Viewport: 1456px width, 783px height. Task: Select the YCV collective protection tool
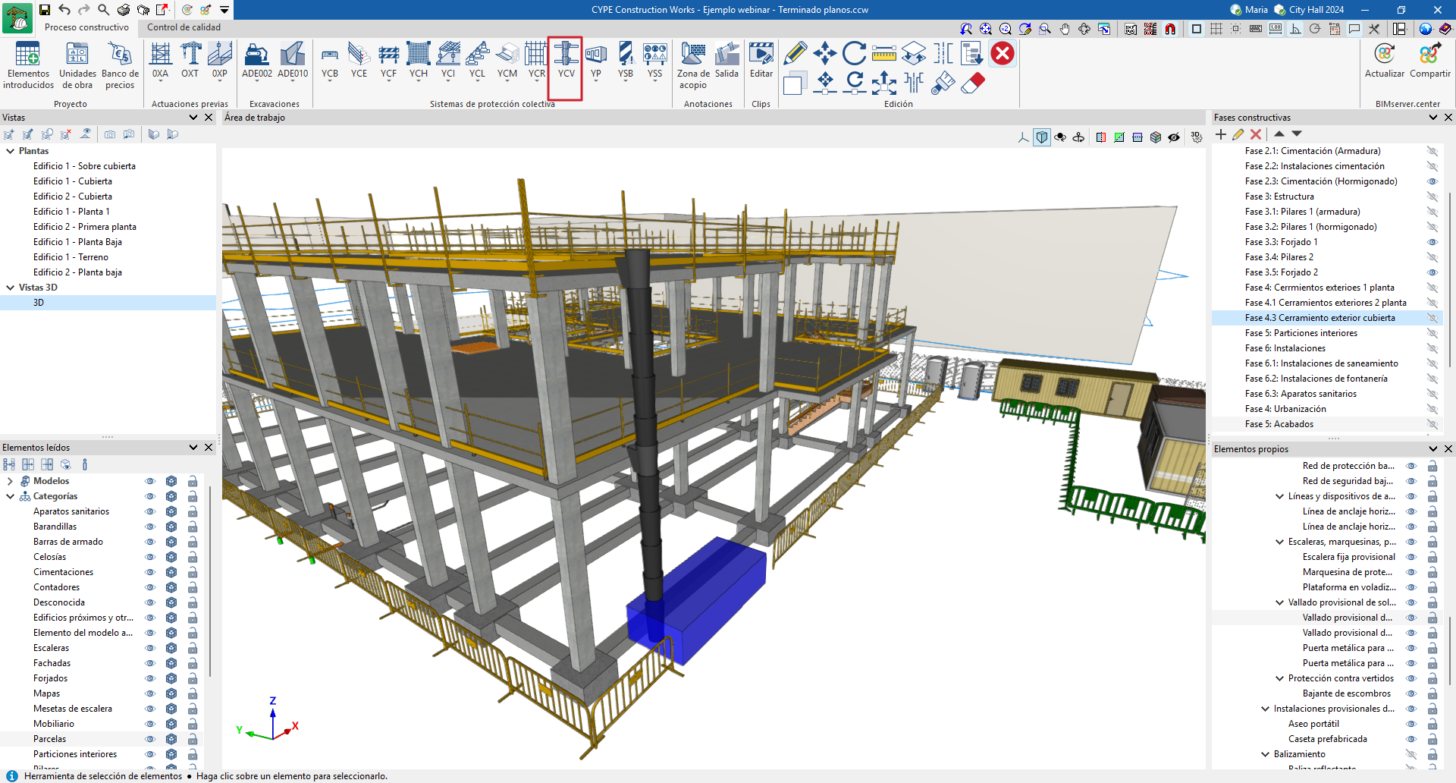coord(566,61)
